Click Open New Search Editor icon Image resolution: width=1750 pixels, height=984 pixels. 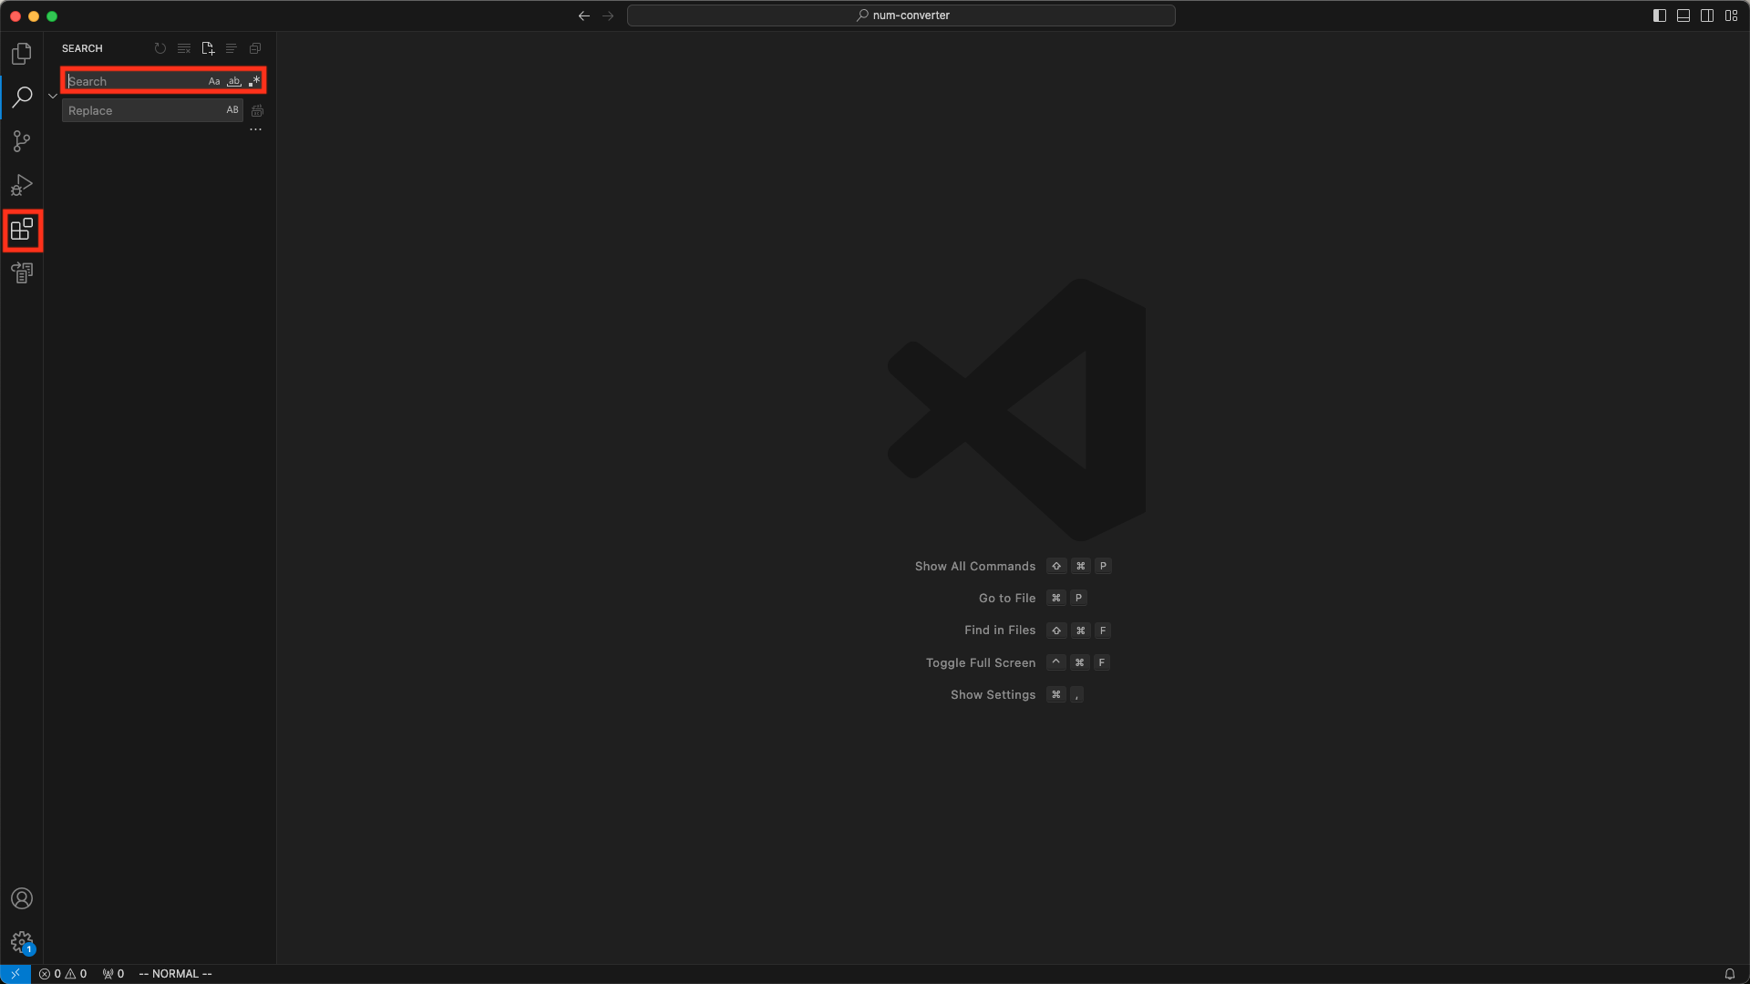click(x=208, y=48)
